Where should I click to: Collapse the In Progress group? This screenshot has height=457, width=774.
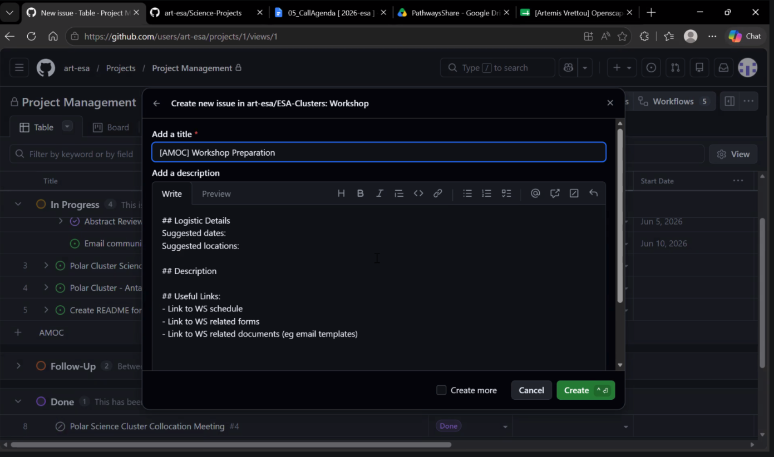18,205
